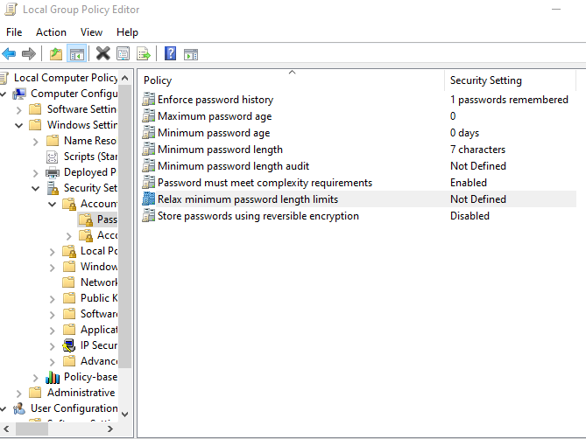
Task: Select Minimum password length audit row
Action: pyautogui.click(x=359, y=166)
